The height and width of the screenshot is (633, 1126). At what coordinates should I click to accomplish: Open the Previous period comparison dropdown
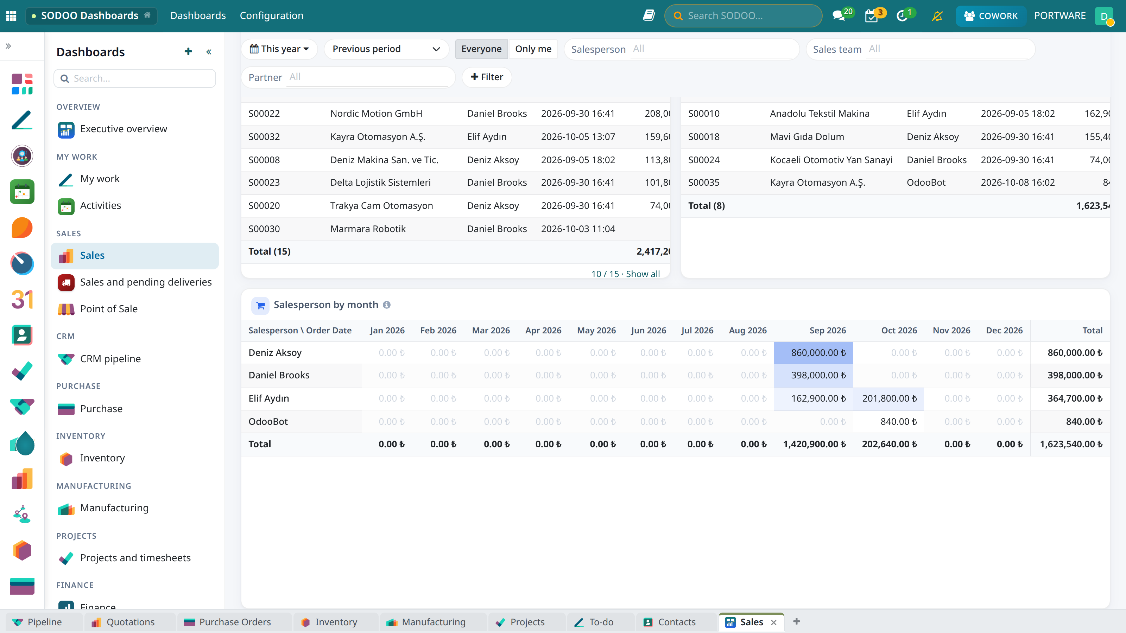(386, 49)
